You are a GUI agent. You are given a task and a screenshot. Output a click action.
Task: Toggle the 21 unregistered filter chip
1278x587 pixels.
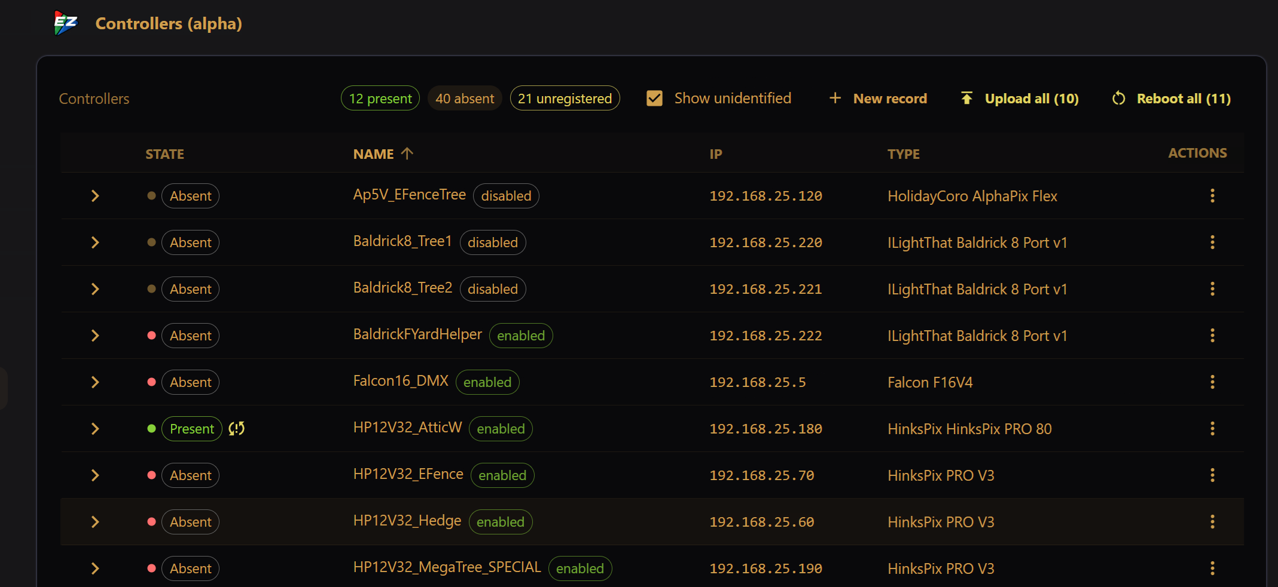click(565, 98)
